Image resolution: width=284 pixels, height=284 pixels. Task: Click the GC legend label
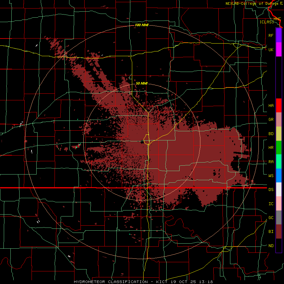pyautogui.click(x=271, y=218)
